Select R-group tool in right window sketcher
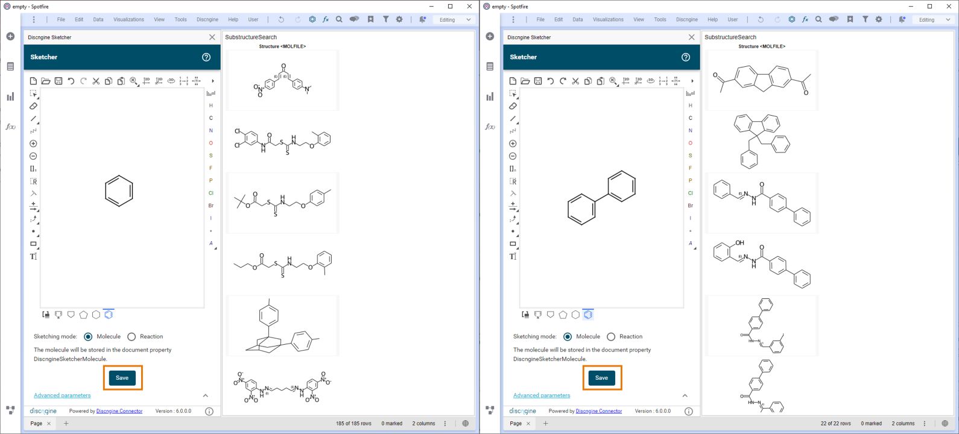 [513, 181]
